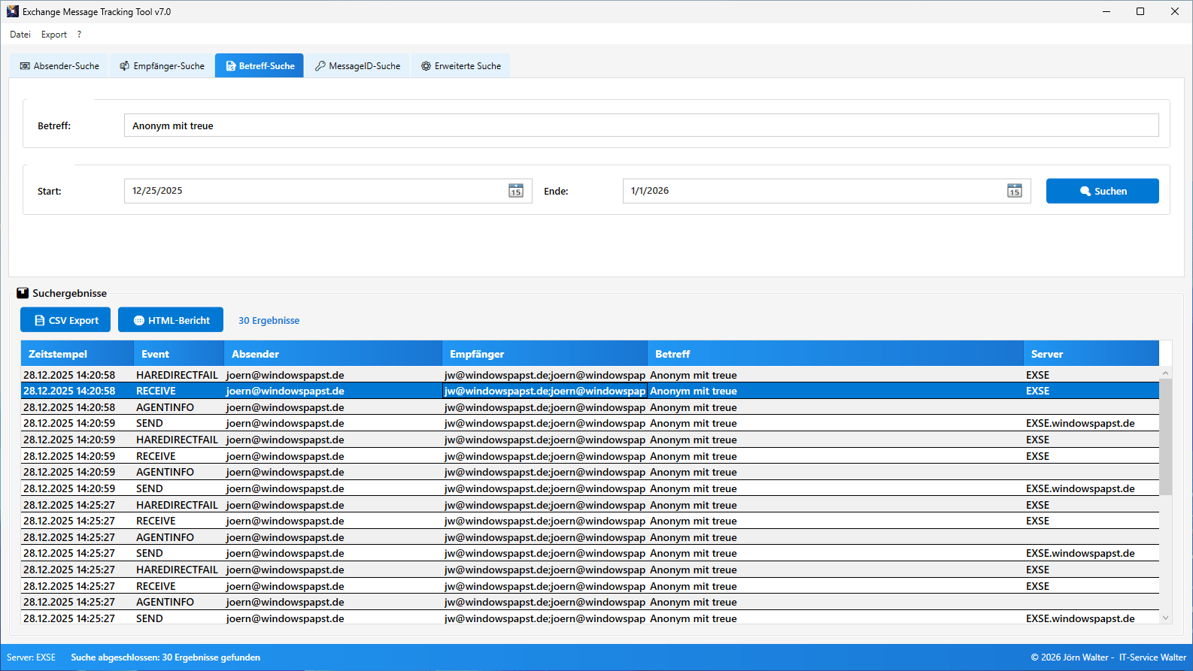
Task: Switch to the Absender-Suche tab
Action: pos(59,66)
